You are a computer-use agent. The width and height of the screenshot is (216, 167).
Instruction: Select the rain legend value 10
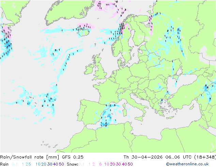coord(38,164)
